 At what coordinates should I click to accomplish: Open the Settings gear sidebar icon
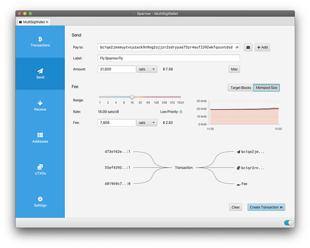point(40,199)
